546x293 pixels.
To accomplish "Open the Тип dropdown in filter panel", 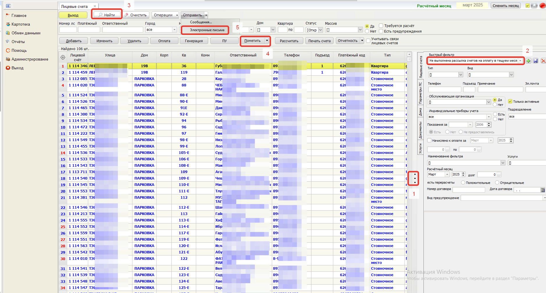I will 461,75.
